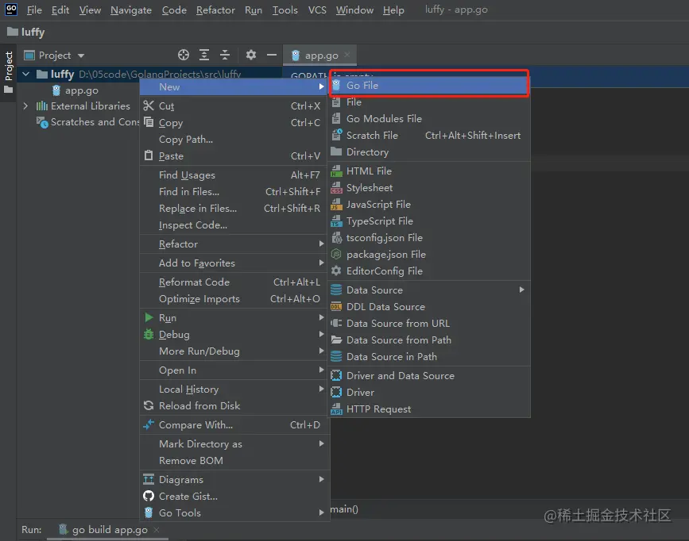Expand External Libraries tree node
This screenshot has height=541, width=689.
25,106
